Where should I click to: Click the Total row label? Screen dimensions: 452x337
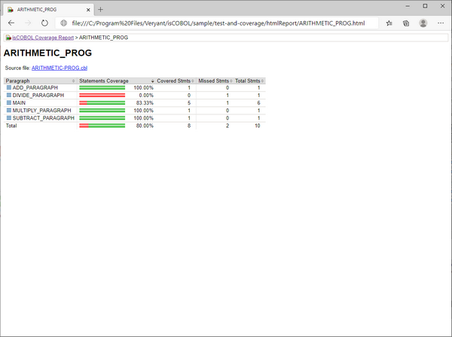point(11,126)
